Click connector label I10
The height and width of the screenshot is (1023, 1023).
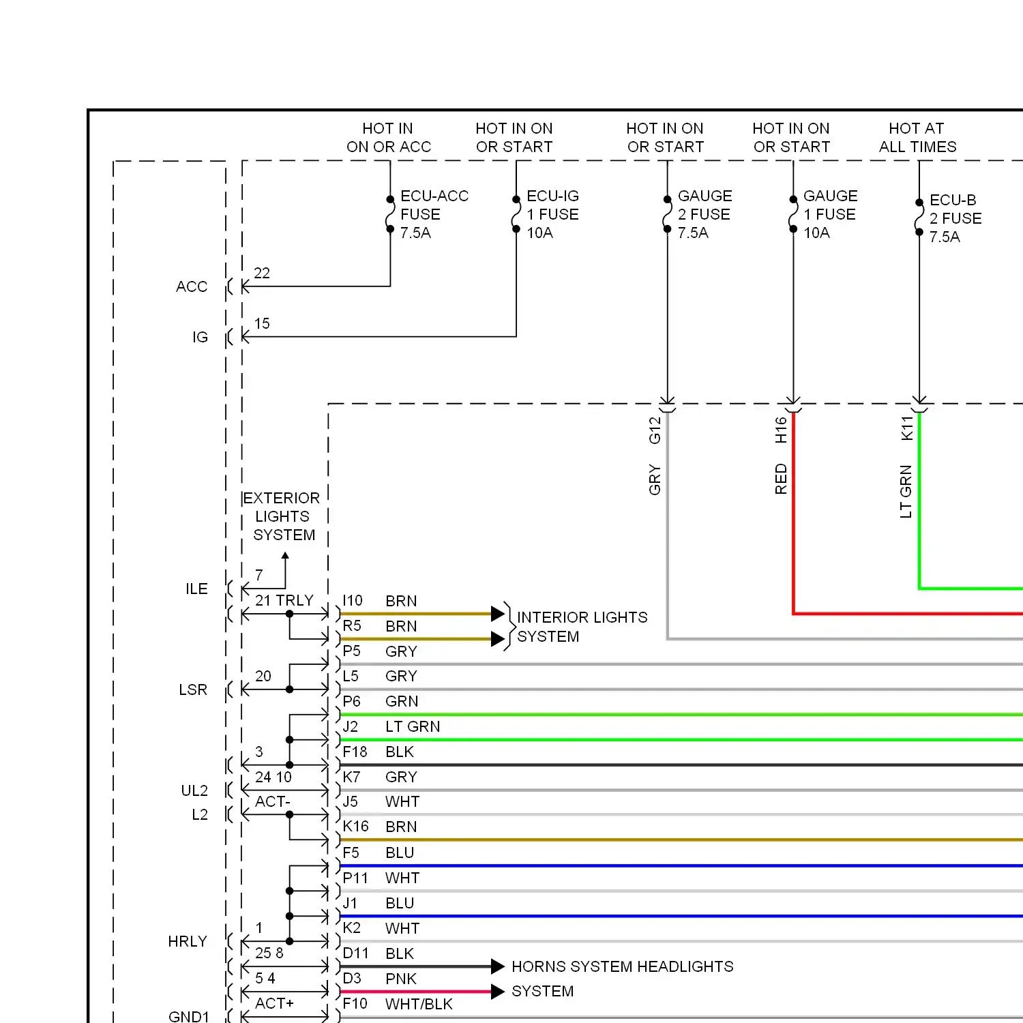click(x=353, y=600)
